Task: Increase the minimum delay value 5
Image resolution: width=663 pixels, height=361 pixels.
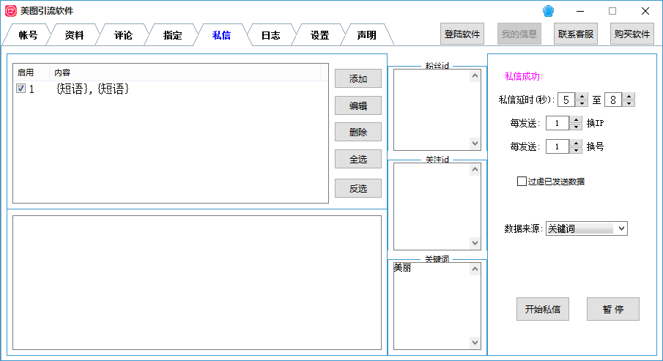Action: pyautogui.click(x=582, y=97)
